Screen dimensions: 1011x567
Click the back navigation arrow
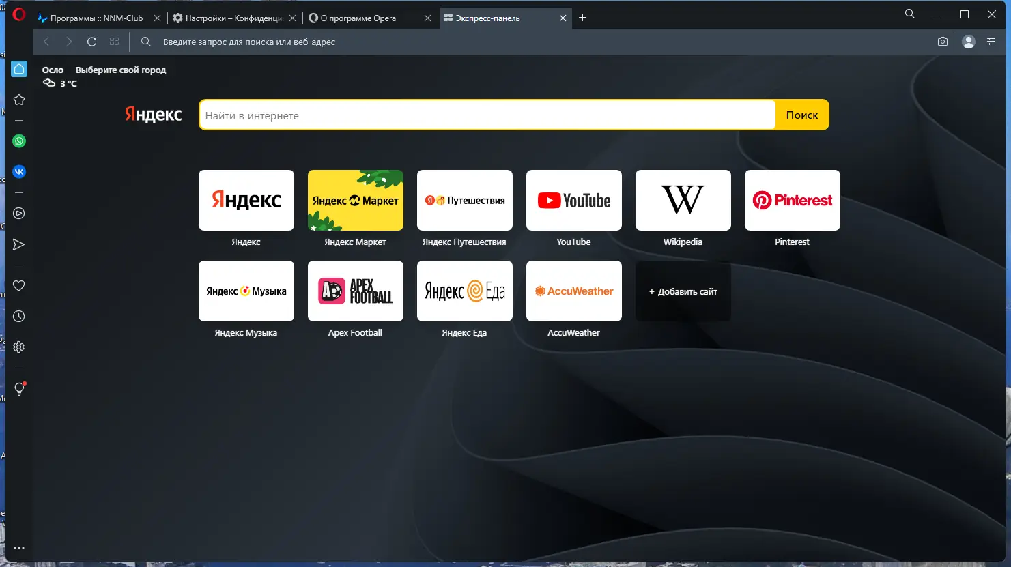click(46, 42)
